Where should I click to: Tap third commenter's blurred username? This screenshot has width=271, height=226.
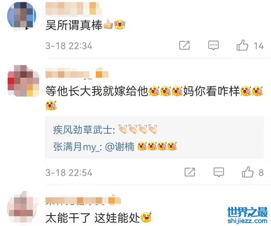pos(83,200)
